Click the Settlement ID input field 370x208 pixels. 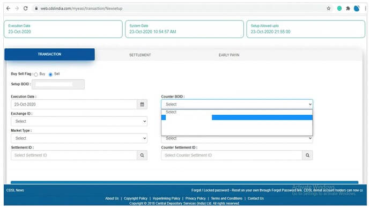(74, 155)
